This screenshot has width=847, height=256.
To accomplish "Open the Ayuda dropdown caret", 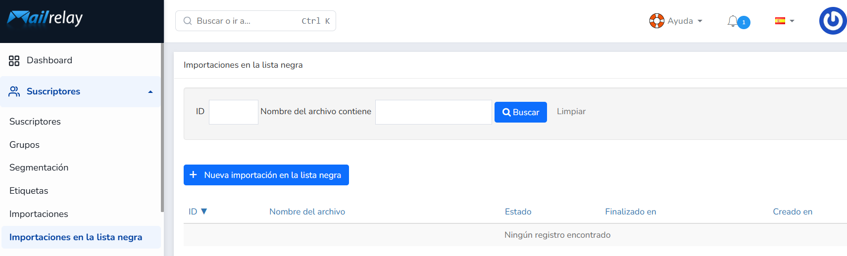I will pos(700,21).
